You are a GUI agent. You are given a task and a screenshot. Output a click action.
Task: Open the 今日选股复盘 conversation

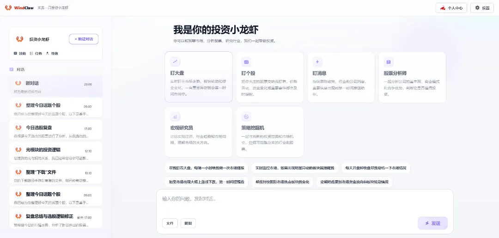(56, 130)
